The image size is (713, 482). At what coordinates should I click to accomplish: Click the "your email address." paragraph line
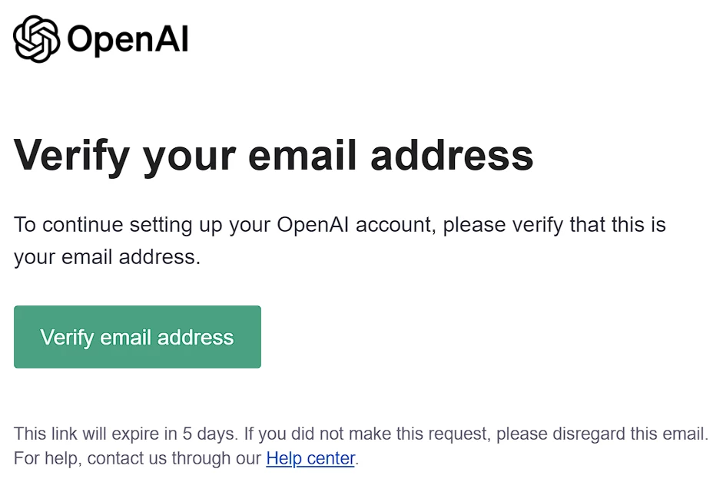[107, 258]
